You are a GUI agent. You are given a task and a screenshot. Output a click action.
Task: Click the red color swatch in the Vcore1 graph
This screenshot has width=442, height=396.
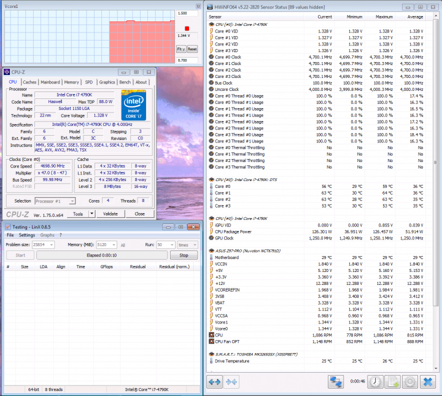pos(187,28)
